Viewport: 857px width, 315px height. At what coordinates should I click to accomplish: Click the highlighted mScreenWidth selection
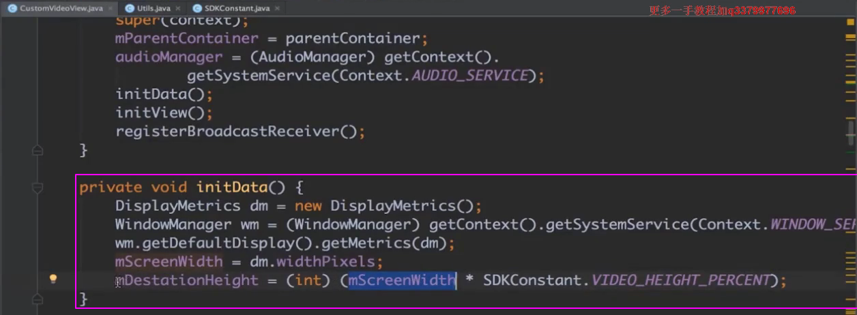coord(401,280)
